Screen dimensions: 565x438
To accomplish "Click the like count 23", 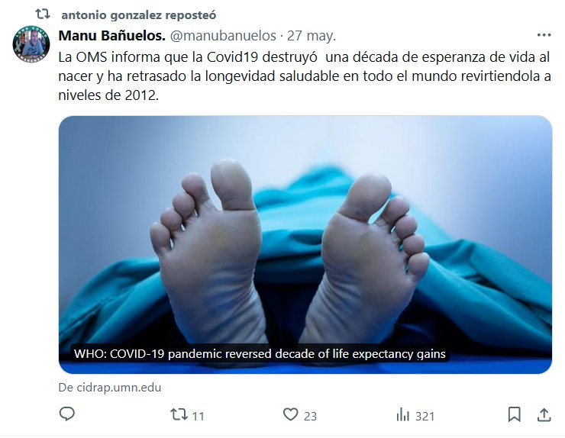I will [x=310, y=417].
